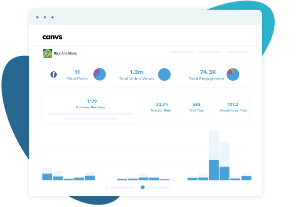Toggle the light blue square legend item
This screenshot has height=207, width=296.
coord(107,187)
